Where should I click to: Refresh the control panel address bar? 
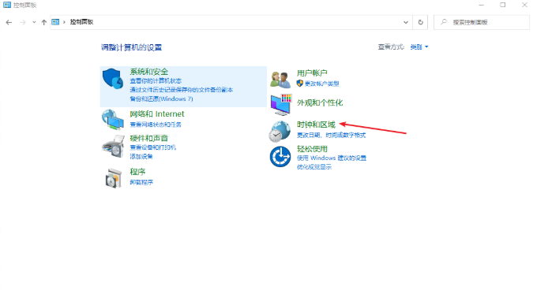[x=421, y=22]
